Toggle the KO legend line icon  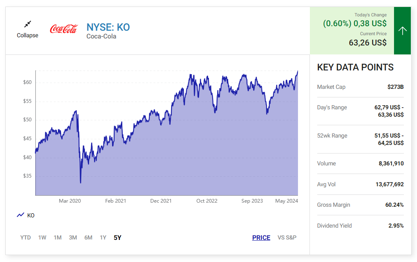coord(21,215)
